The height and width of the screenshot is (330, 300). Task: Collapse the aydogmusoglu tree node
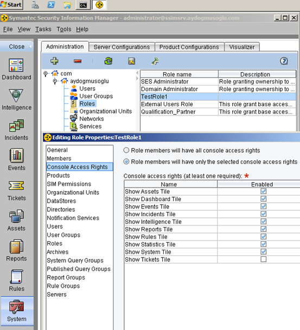(x=55, y=81)
